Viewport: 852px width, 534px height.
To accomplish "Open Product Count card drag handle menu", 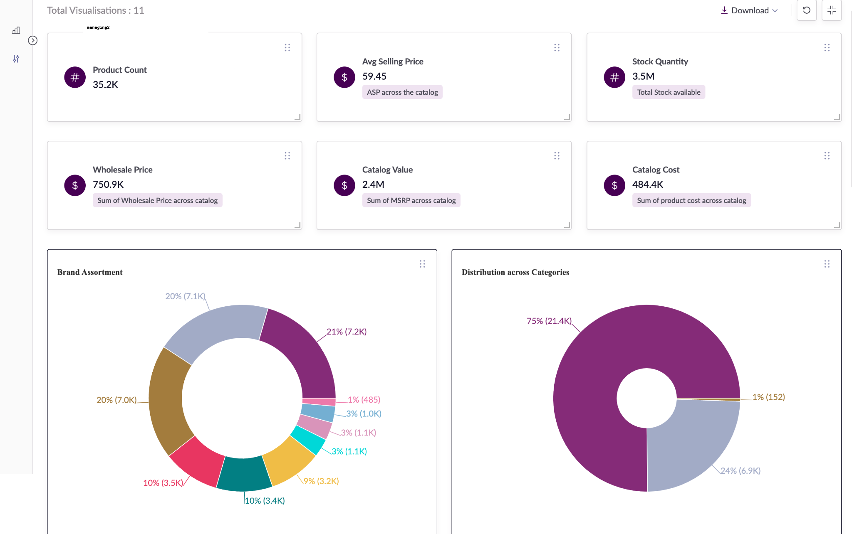I will [287, 47].
